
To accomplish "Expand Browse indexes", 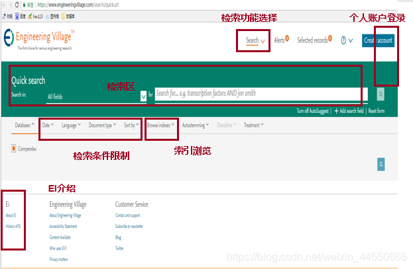I will [160, 125].
